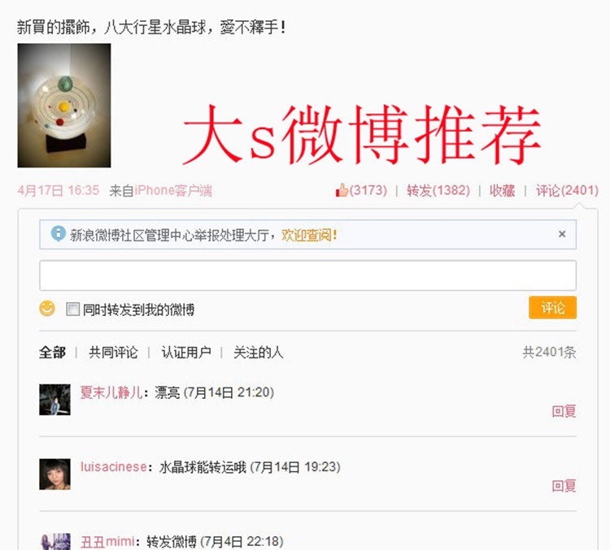Click the 收藏 link

503,190
